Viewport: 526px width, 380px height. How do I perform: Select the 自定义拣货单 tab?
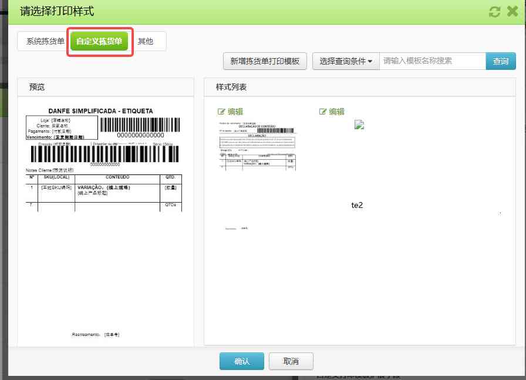point(99,41)
